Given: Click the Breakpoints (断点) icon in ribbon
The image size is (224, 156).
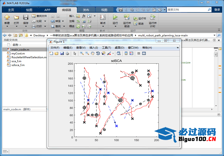Looking at the screenshot, I should [102, 17].
